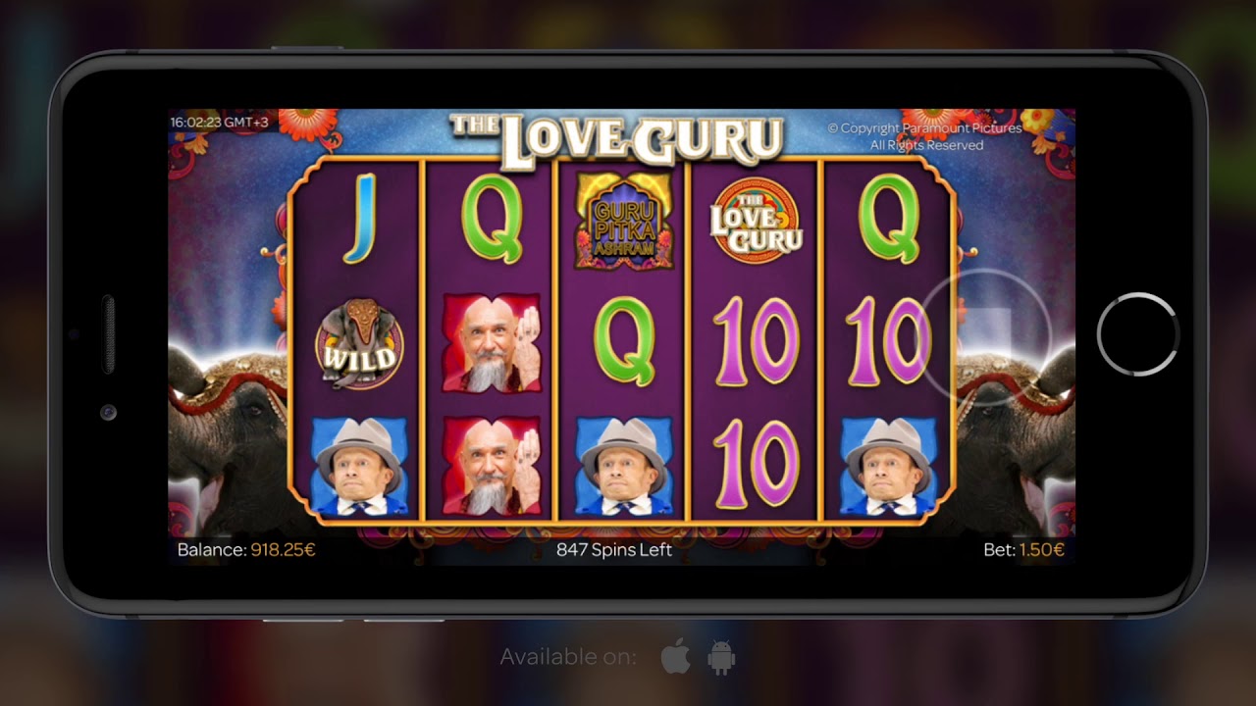This screenshot has width=1256, height=706.
Task: Select the green Q in the middle reel center
Action: click(624, 341)
